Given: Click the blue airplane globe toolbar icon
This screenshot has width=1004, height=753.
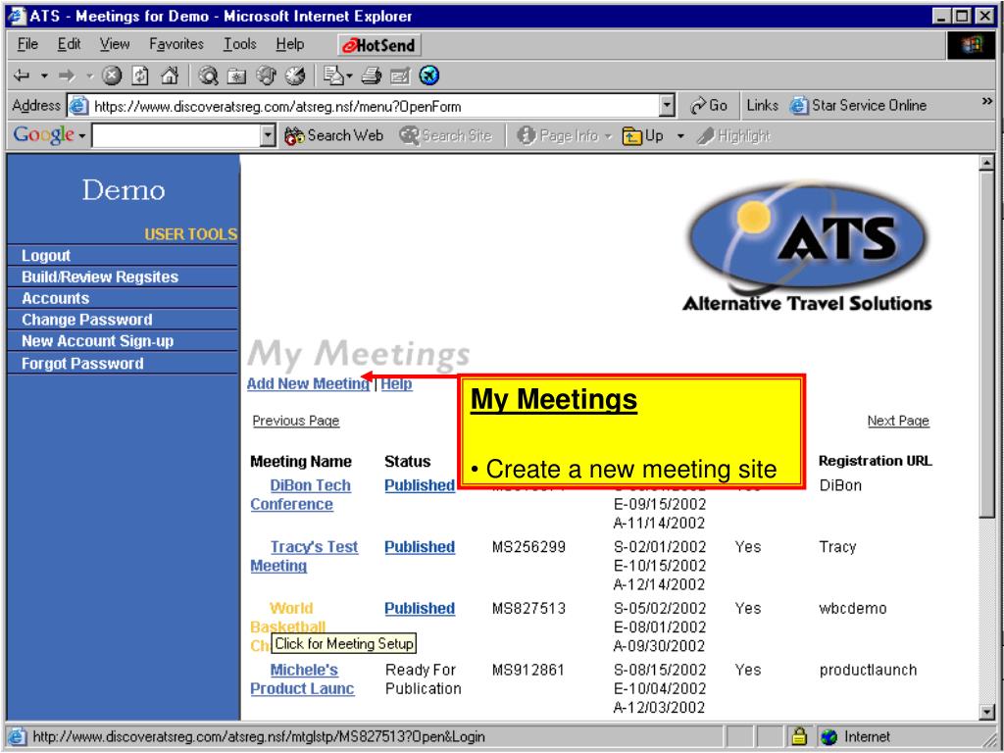Looking at the screenshot, I should [429, 75].
